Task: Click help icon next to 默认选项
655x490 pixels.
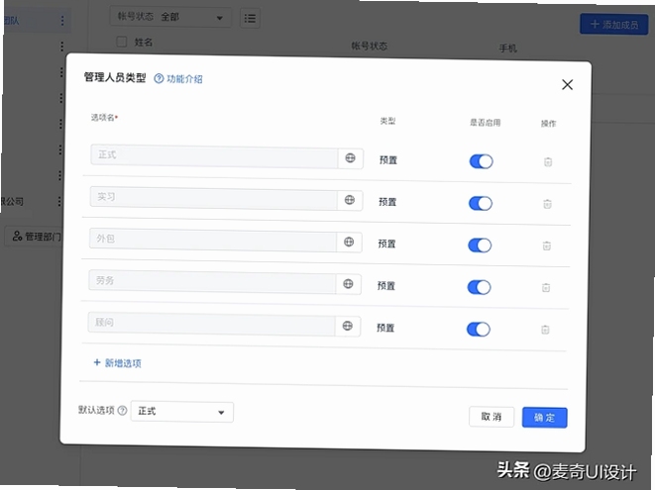Action: pyautogui.click(x=122, y=411)
